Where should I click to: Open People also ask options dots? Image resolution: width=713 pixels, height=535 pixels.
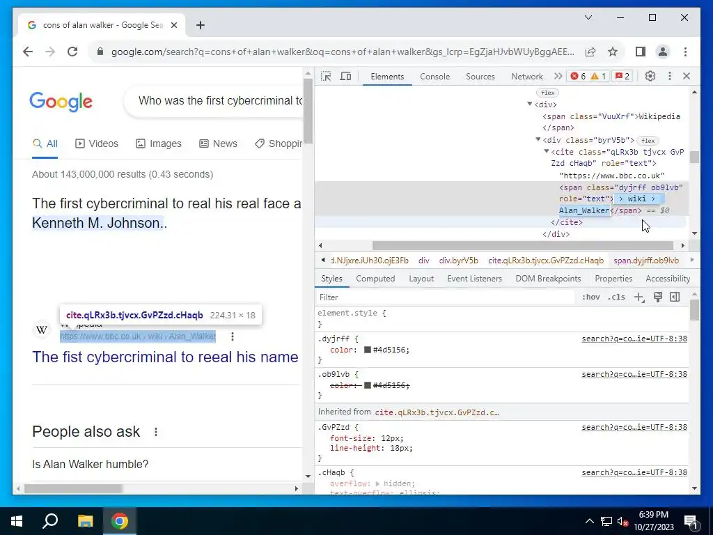pyautogui.click(x=155, y=432)
